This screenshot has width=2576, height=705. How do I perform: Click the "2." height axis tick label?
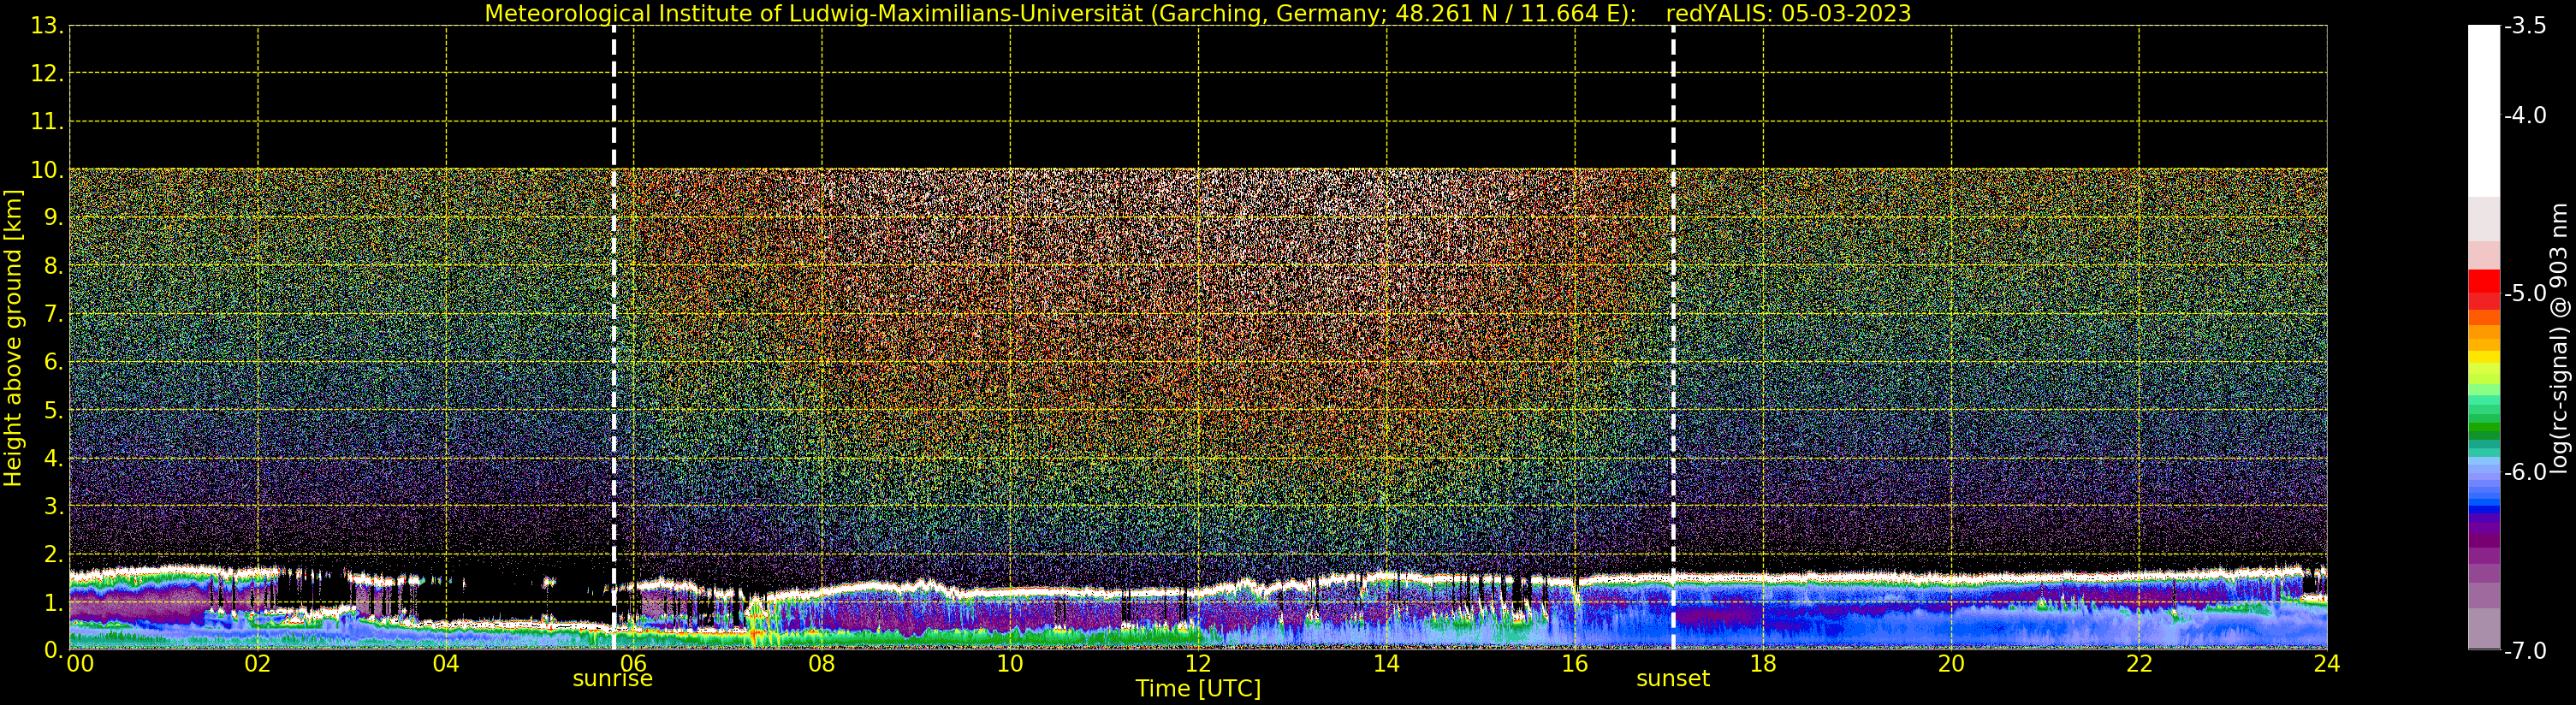[x=53, y=554]
